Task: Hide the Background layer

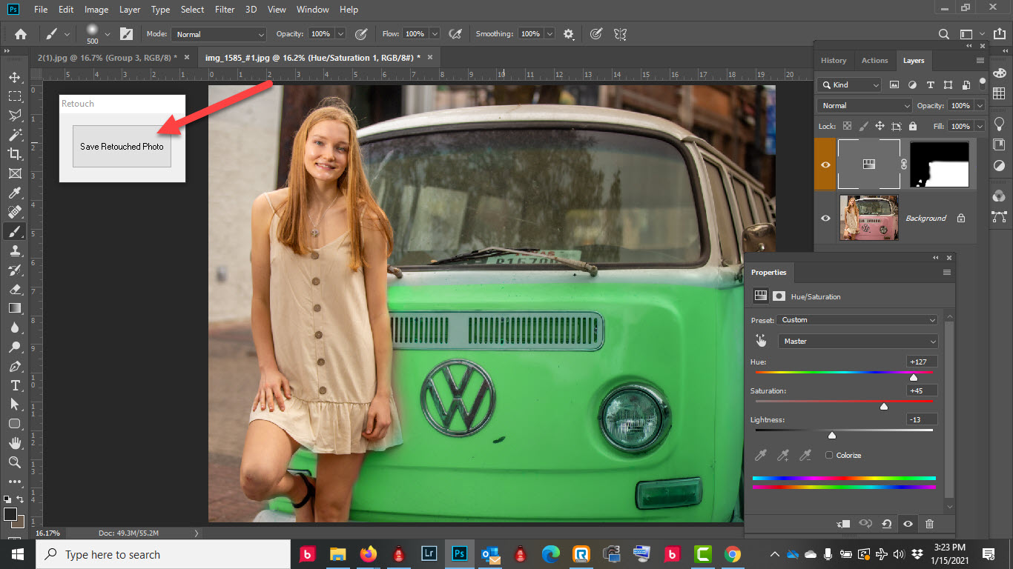Action: 825,218
